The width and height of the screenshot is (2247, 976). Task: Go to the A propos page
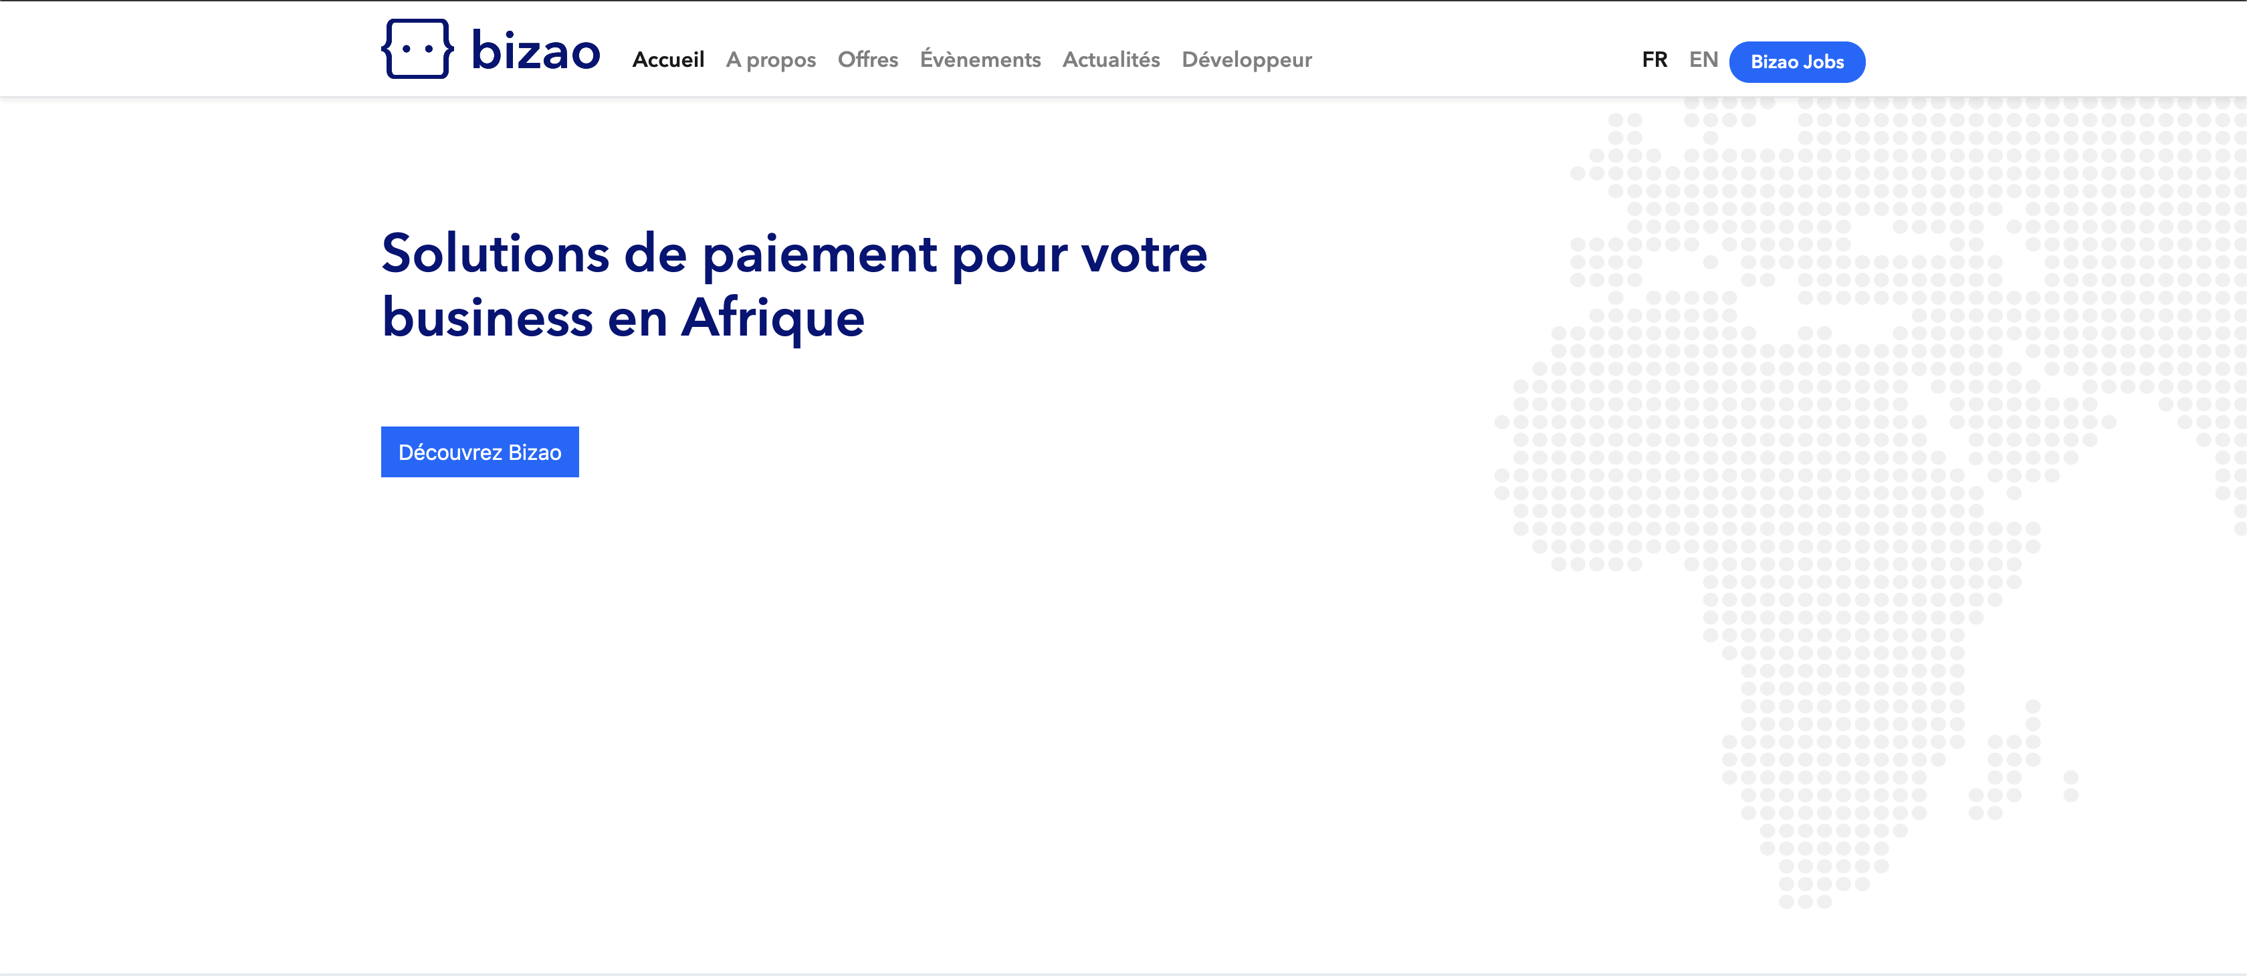click(771, 59)
